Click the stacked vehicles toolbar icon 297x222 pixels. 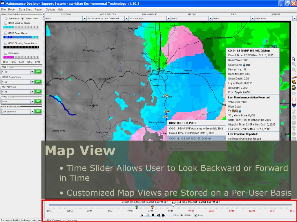(x=294, y=82)
